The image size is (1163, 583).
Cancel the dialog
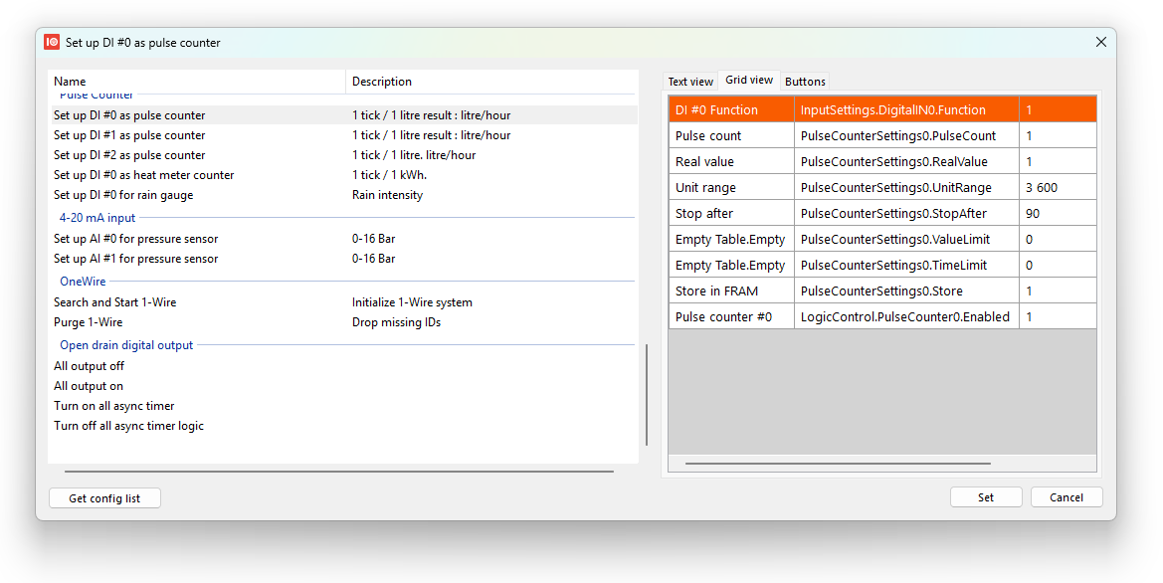pos(1066,497)
